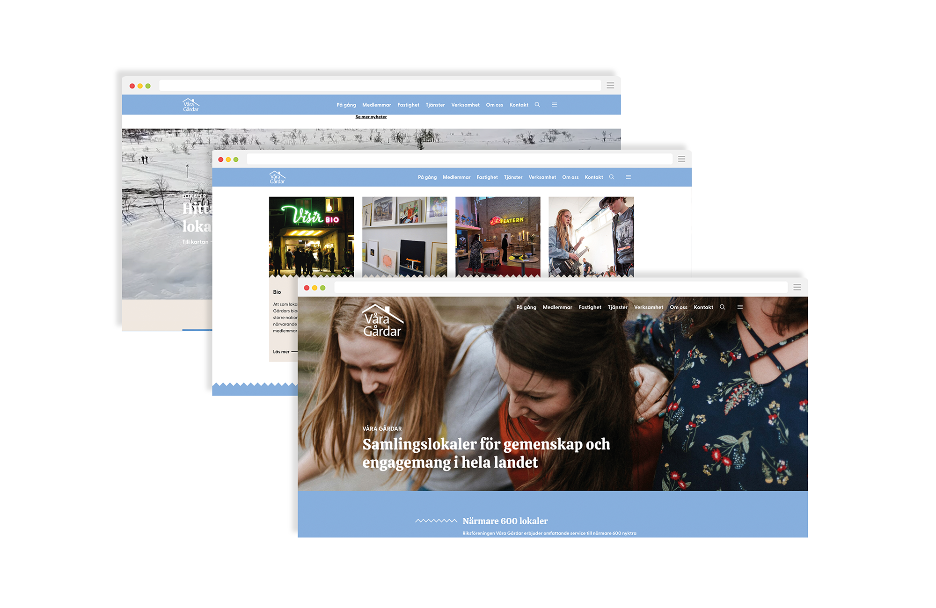Open Tjänster in back window
Image resolution: width=936 pixels, height=608 pixels.
[x=435, y=105]
